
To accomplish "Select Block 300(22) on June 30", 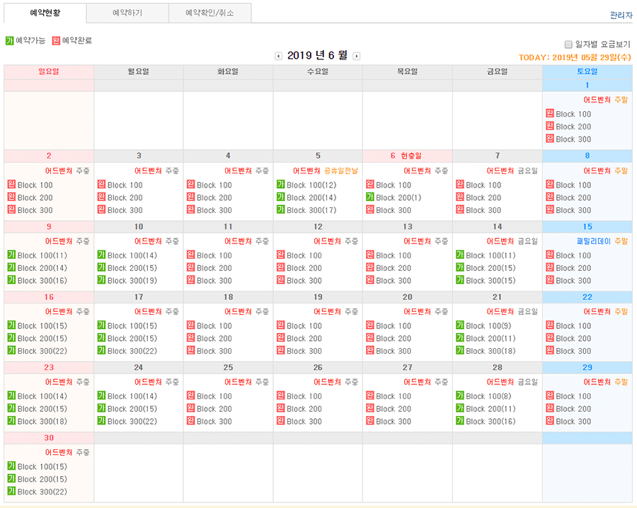I will pyautogui.click(x=42, y=491).
